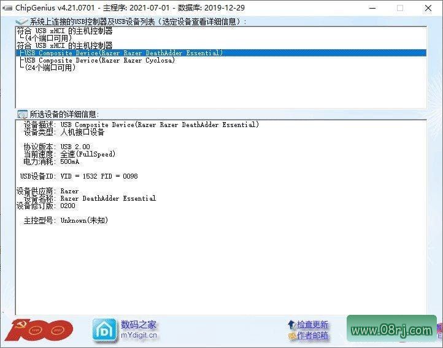Click the 设备描述 USB Composite Device line
Viewport: 443px width, 348px height.
141,125
